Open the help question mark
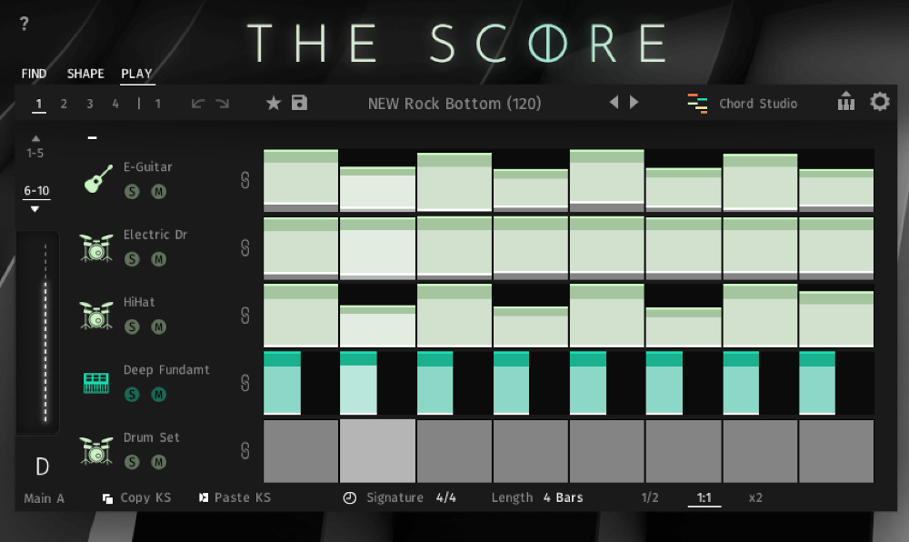The width and height of the screenshot is (909, 542). [x=24, y=24]
